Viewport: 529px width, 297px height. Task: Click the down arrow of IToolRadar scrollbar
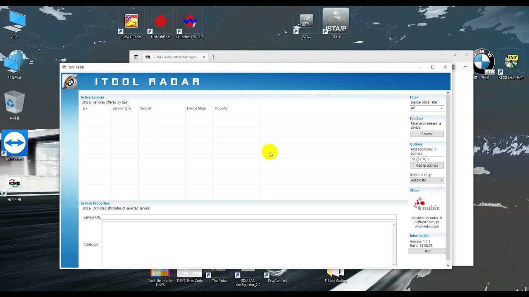[448, 266]
